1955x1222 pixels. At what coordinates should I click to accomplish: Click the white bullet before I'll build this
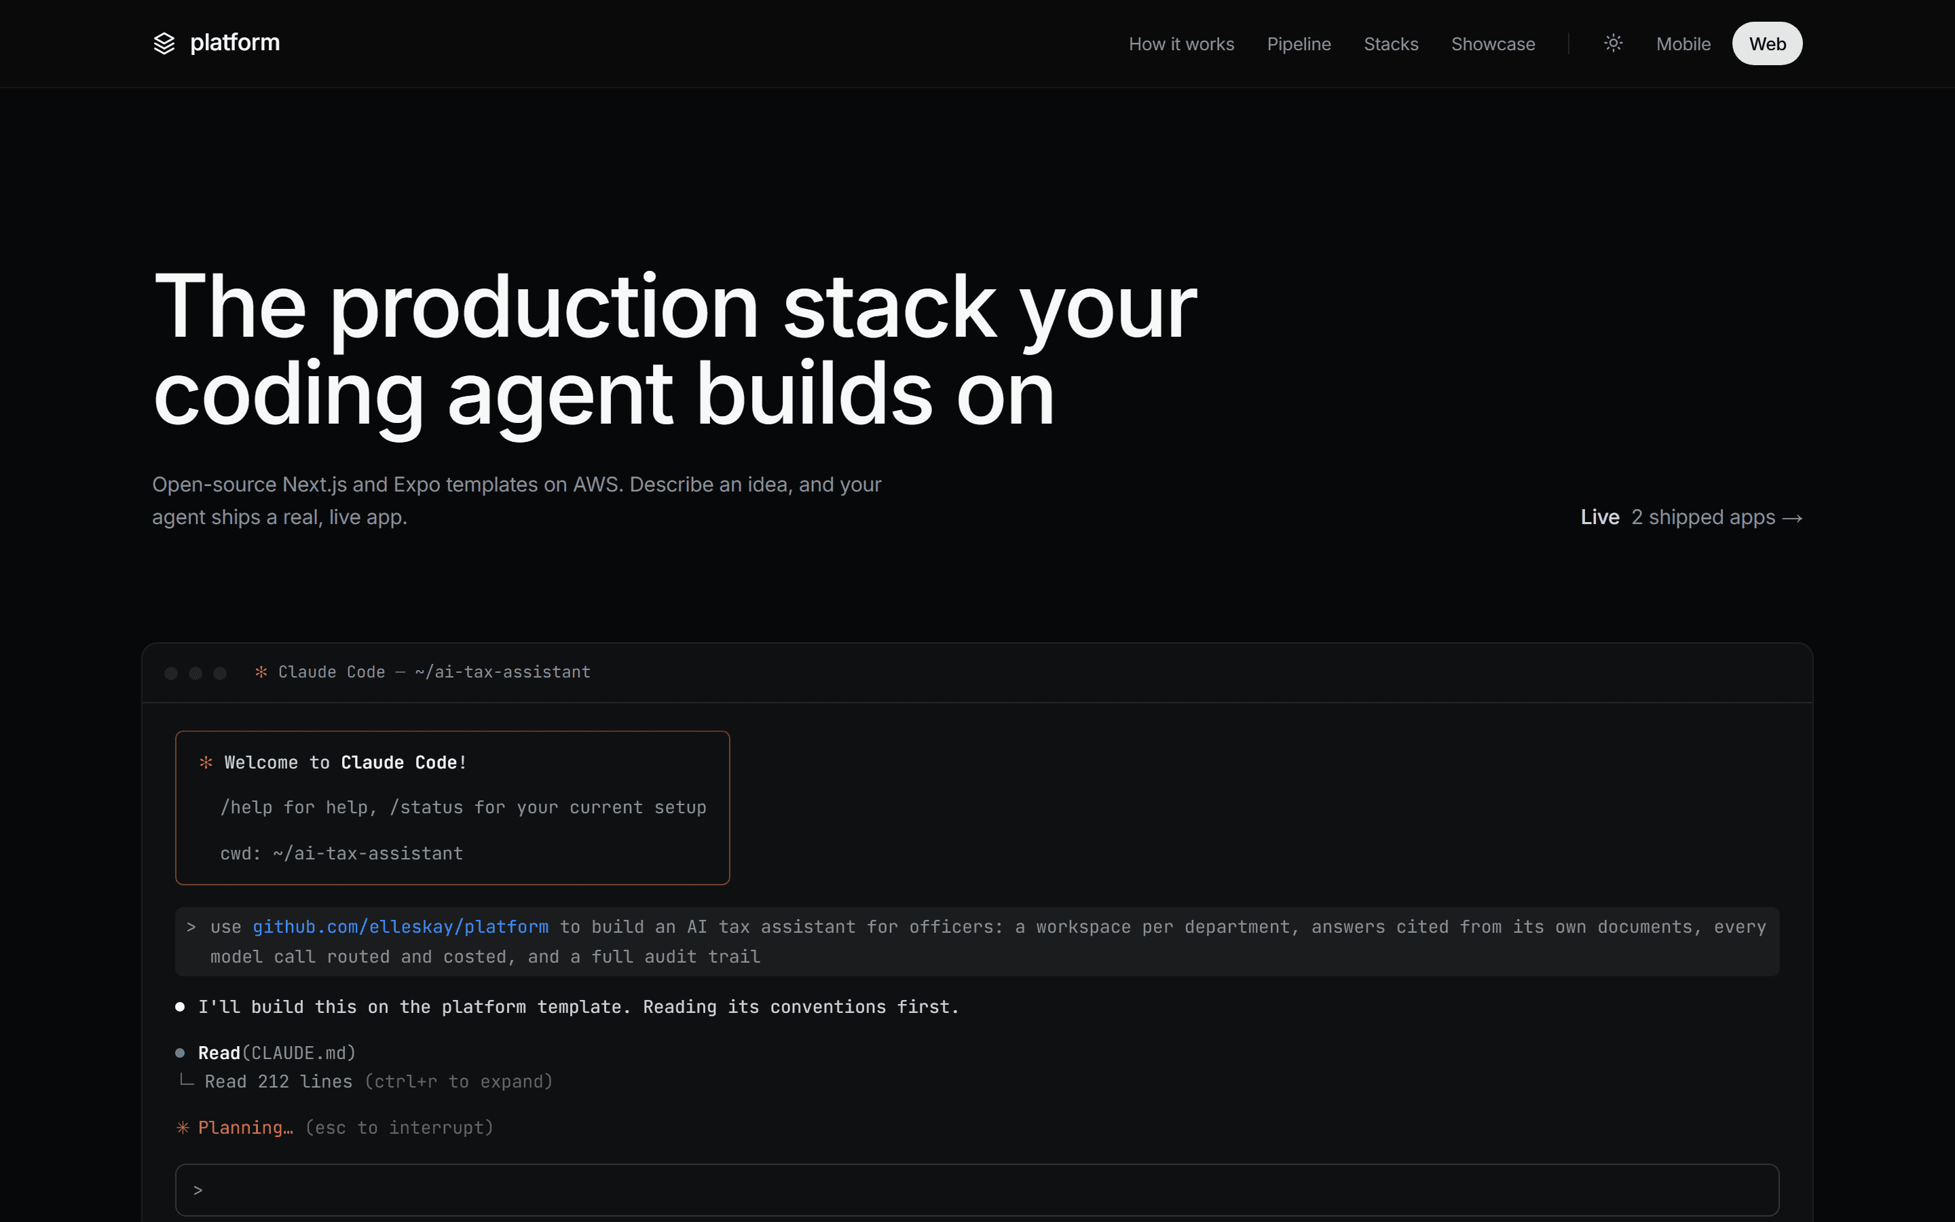tap(180, 1007)
